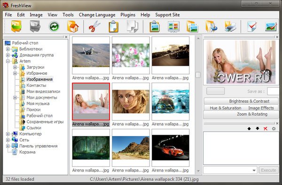Click the red X delete icon

click(266, 129)
